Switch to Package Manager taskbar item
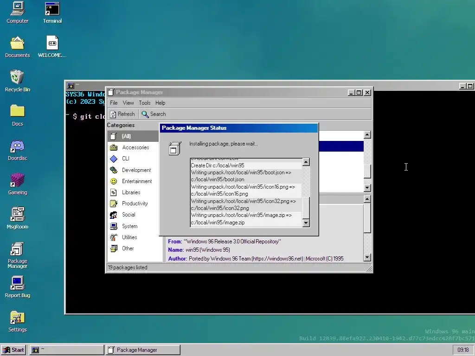 pos(143,350)
